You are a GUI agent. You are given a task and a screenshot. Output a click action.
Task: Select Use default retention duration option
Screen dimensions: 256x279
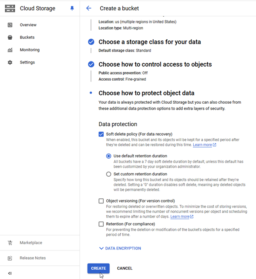(108, 156)
